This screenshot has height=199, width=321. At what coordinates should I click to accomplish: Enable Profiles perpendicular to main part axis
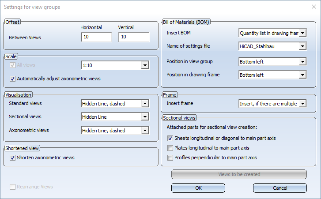pyautogui.click(x=170, y=158)
